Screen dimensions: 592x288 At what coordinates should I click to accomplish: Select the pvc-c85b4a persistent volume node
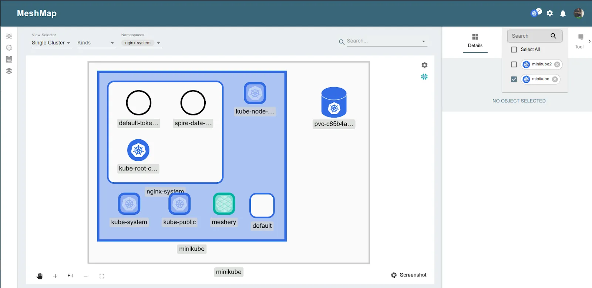(334, 102)
